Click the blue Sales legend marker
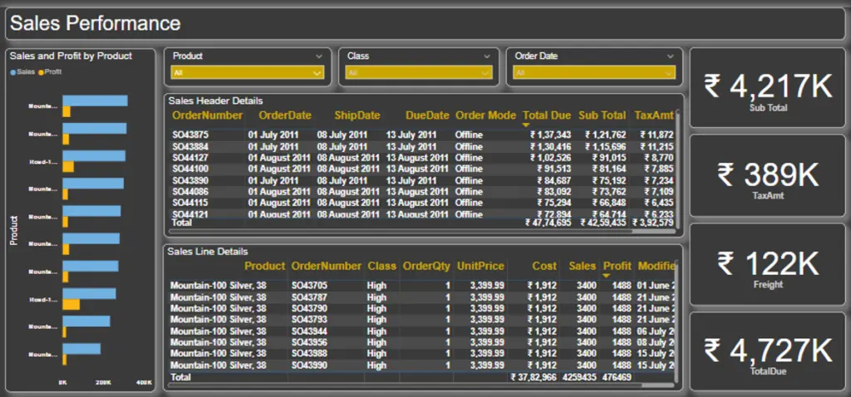Viewport: 851px width, 397px height. [12, 72]
